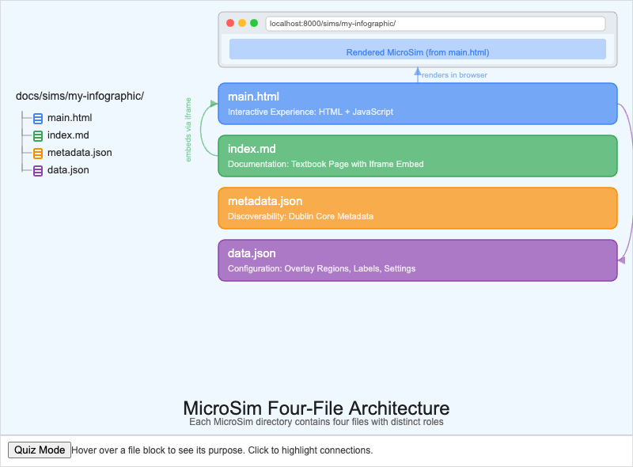Click the green traffic-light dot in browser mockup
Screen dimensions: 633x467
click(x=252, y=23)
